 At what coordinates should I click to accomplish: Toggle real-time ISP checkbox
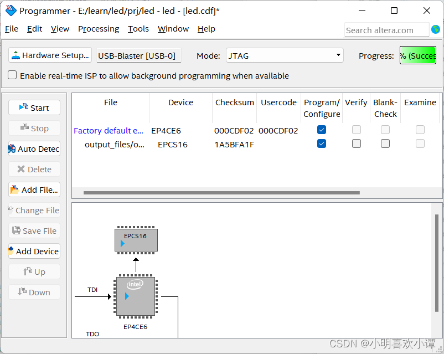[12, 75]
